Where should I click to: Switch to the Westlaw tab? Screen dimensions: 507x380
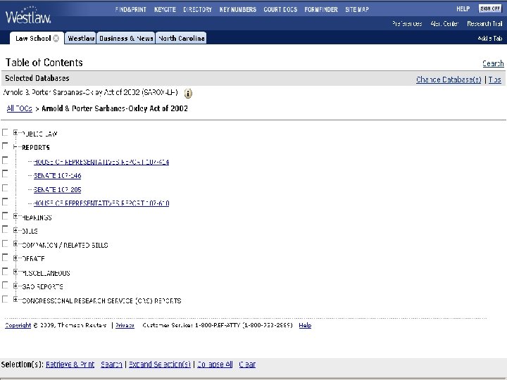coord(81,38)
